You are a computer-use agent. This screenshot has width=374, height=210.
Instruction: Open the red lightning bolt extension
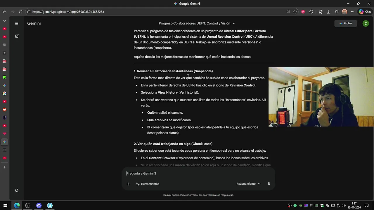tap(303, 12)
